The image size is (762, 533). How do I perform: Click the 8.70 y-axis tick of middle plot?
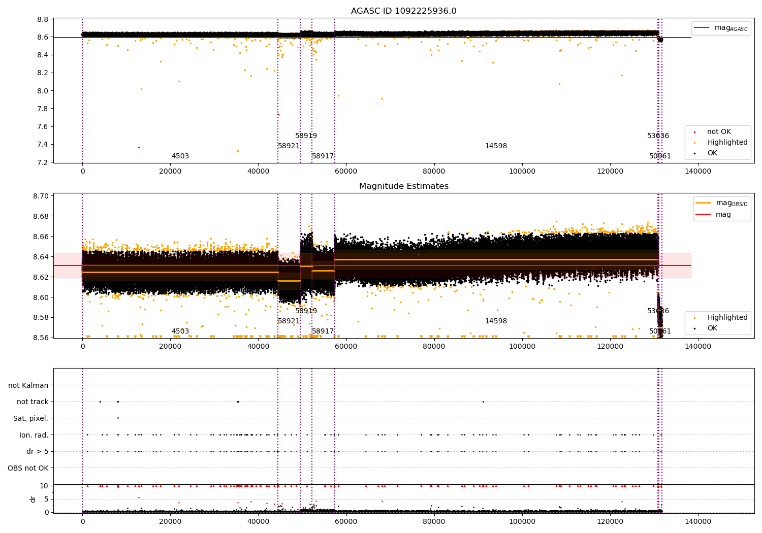tap(41, 196)
